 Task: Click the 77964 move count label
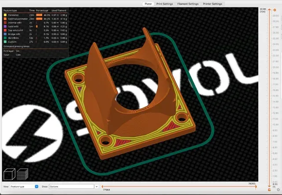[x=106, y=190]
